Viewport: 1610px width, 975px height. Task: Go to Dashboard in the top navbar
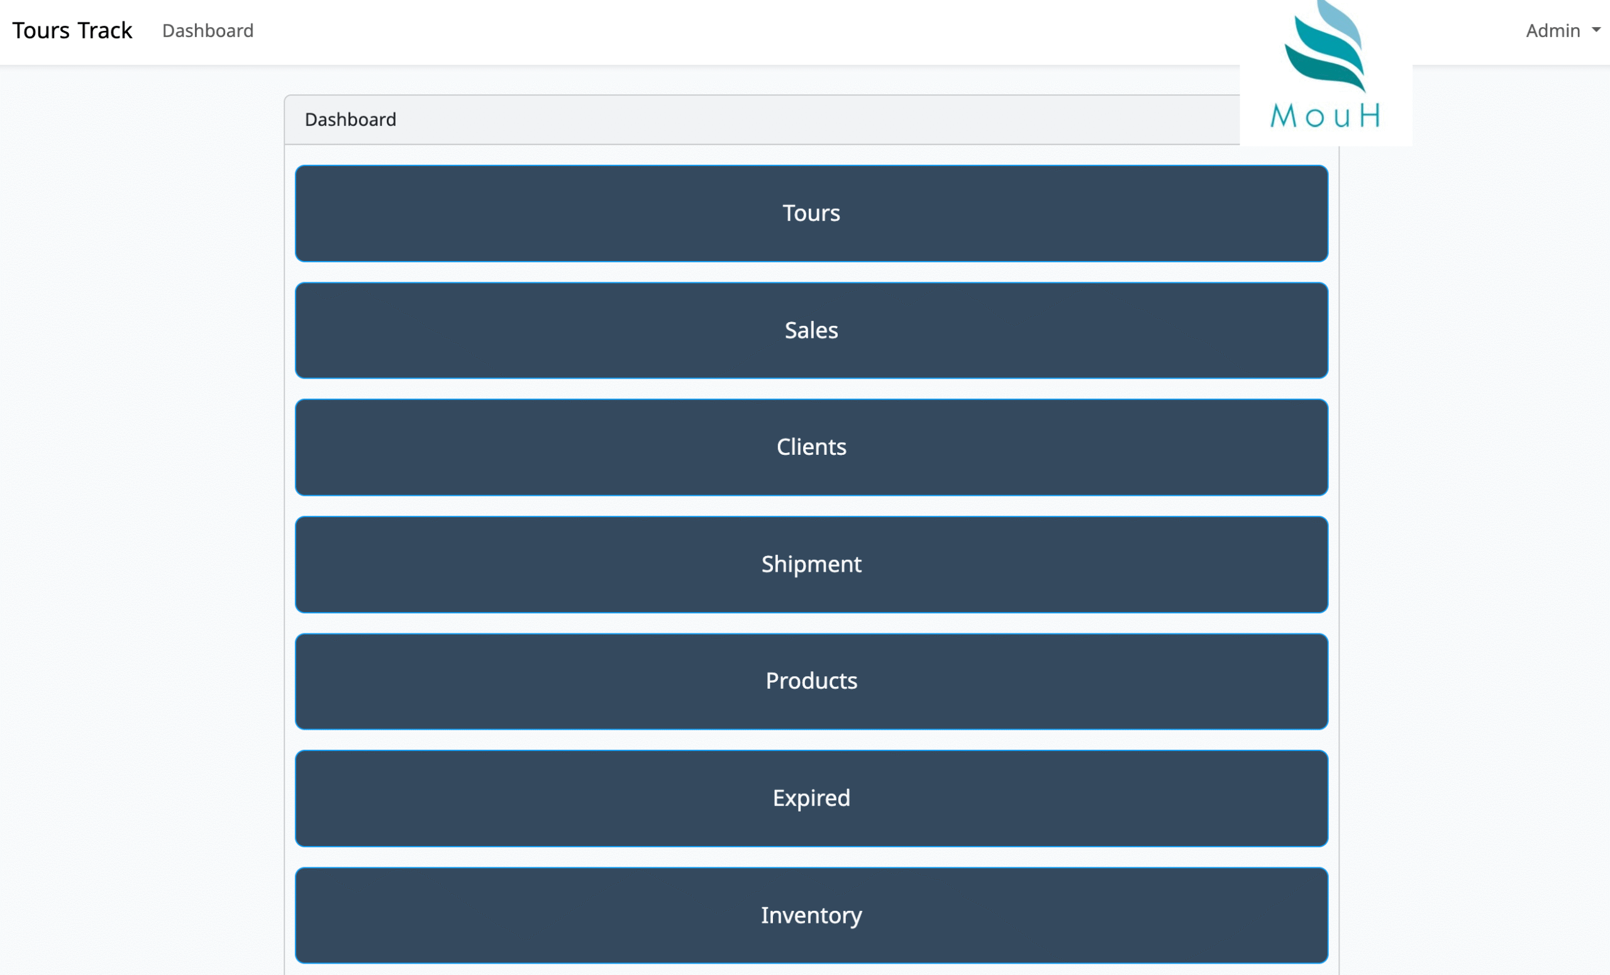(208, 31)
